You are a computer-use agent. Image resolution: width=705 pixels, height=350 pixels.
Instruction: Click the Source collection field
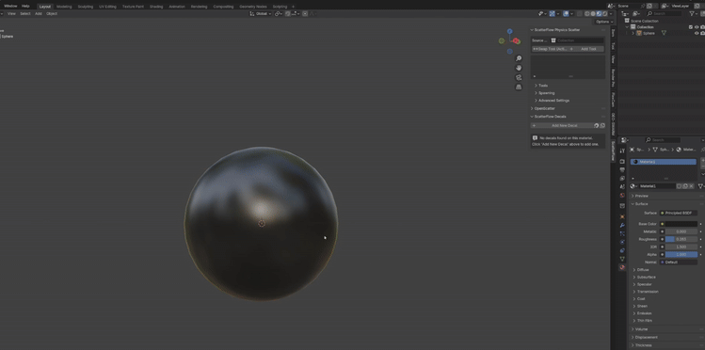point(577,40)
